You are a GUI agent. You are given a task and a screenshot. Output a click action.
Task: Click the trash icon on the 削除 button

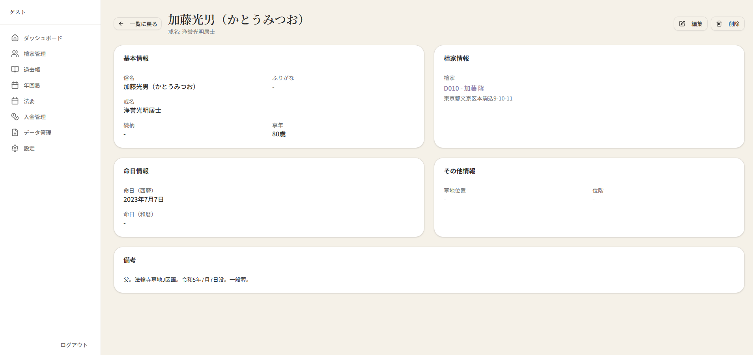(x=719, y=24)
